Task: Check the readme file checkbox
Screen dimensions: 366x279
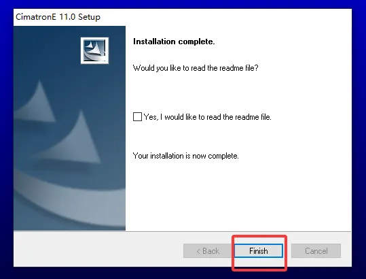Action: click(x=137, y=116)
